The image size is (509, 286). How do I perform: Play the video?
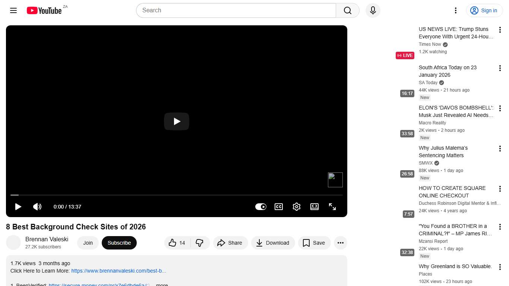tap(18, 207)
